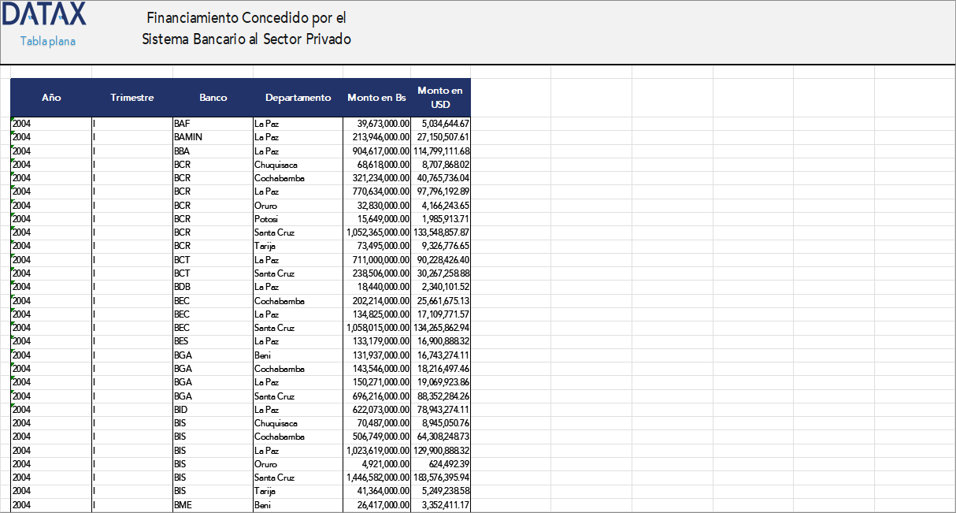Select the BAF bank cell
956x513 pixels.
coord(182,124)
